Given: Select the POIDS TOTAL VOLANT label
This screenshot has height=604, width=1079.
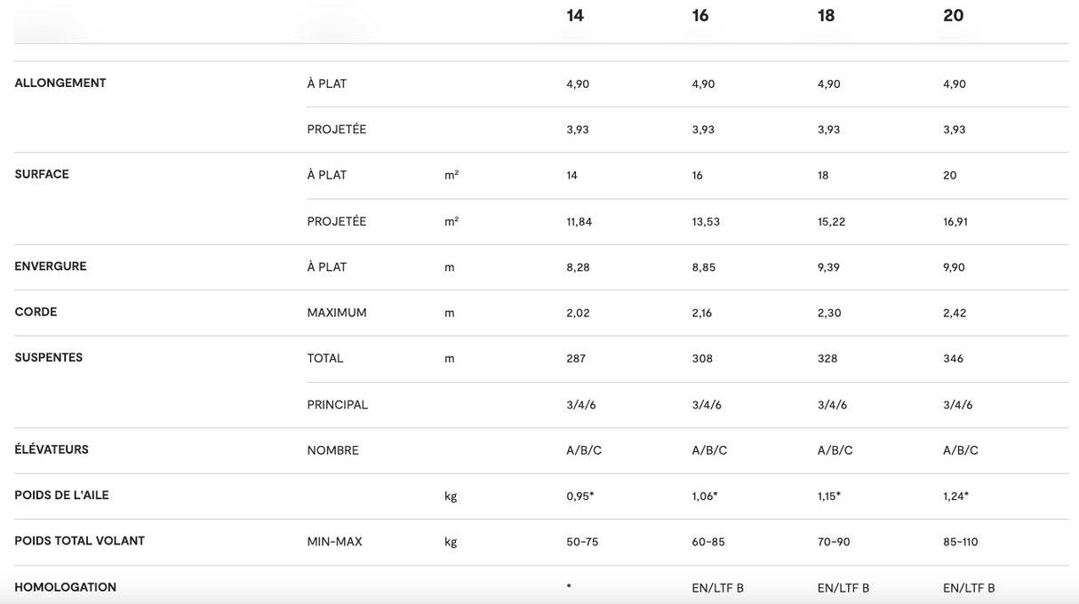Looking at the screenshot, I should click(79, 541).
